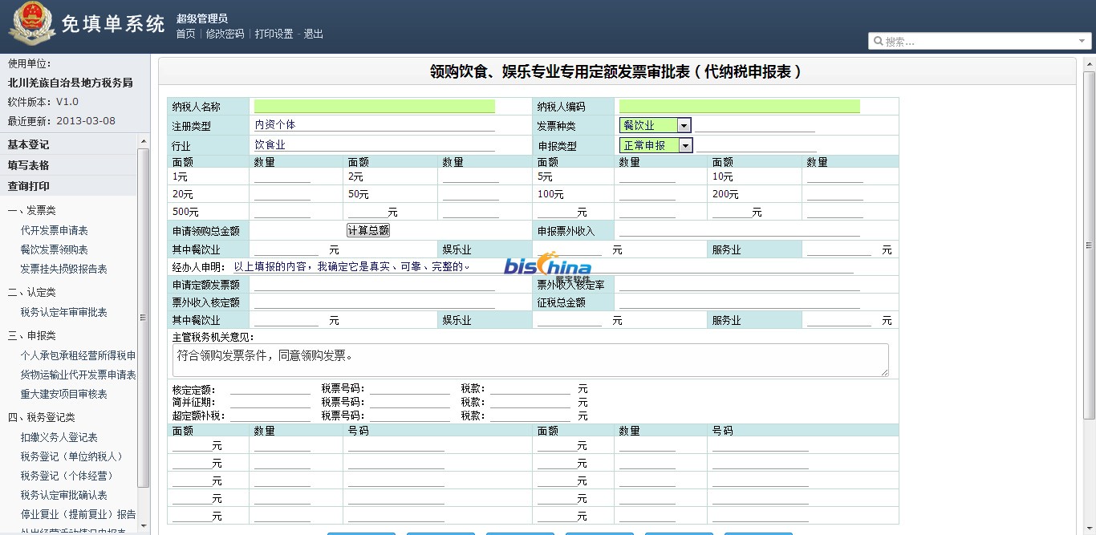Focus the 纳税人名称 green input field
The image size is (1096, 535).
[x=375, y=106]
